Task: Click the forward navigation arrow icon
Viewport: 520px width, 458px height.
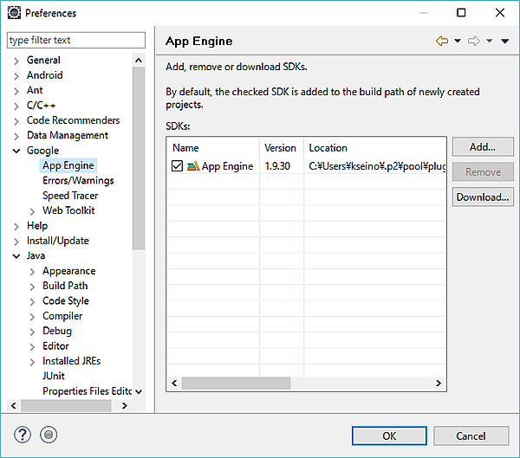Action: click(473, 42)
